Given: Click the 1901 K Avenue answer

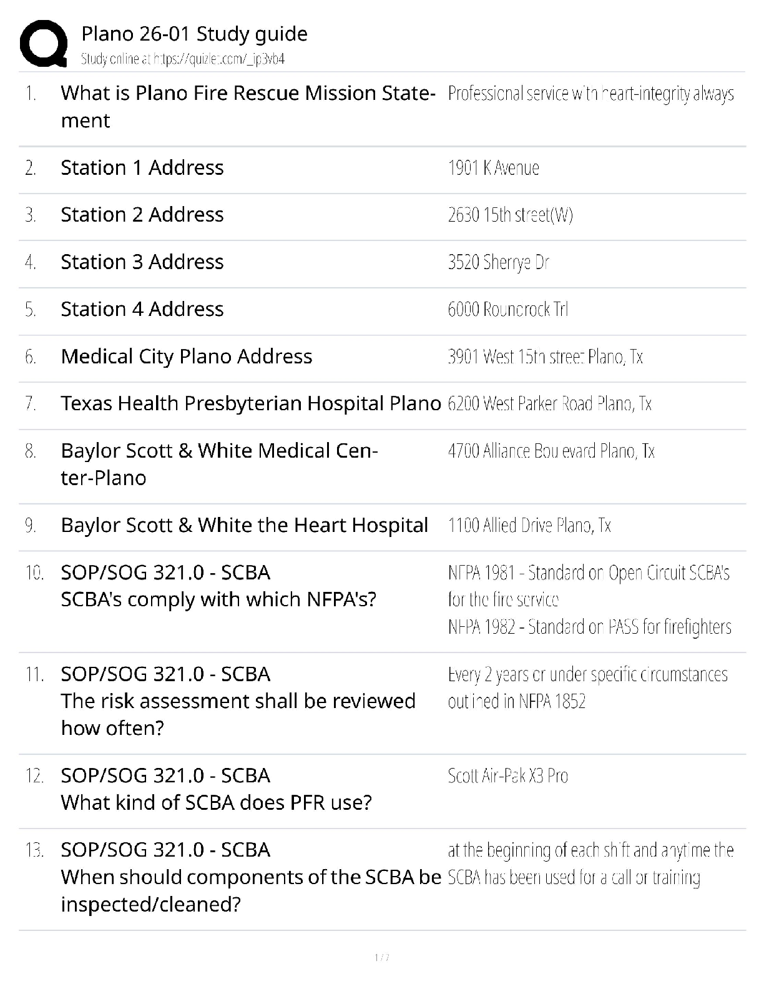Looking at the screenshot, I should click(x=493, y=168).
